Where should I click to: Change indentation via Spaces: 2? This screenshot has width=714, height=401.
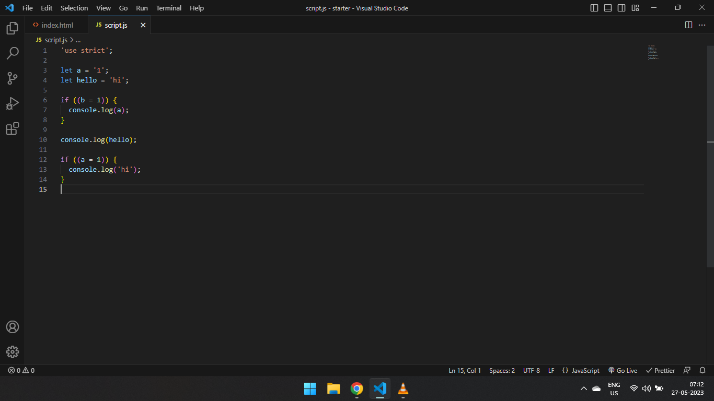(x=502, y=370)
